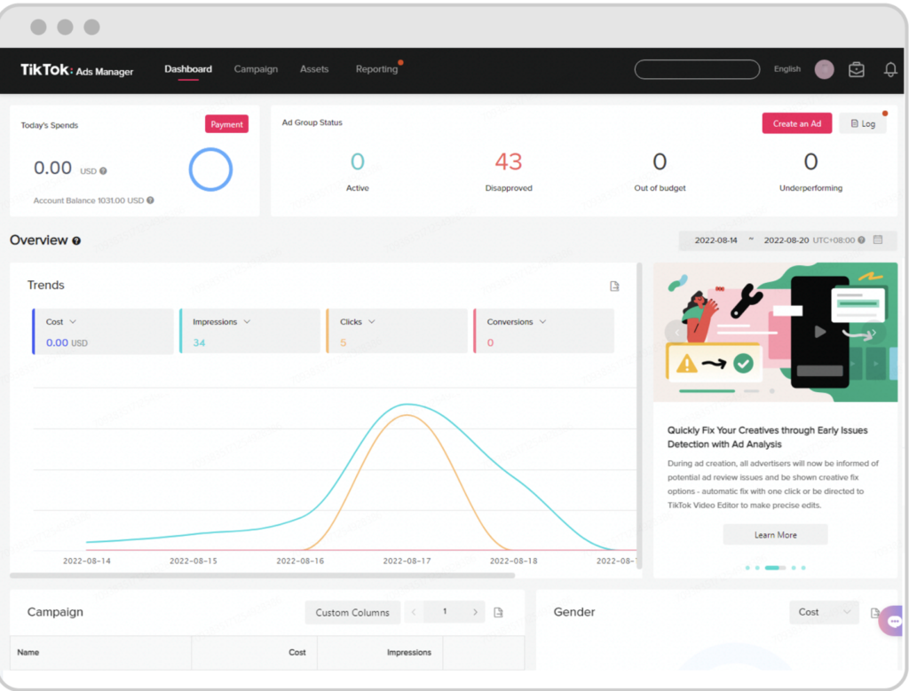Open the briefcase business center icon

click(856, 70)
